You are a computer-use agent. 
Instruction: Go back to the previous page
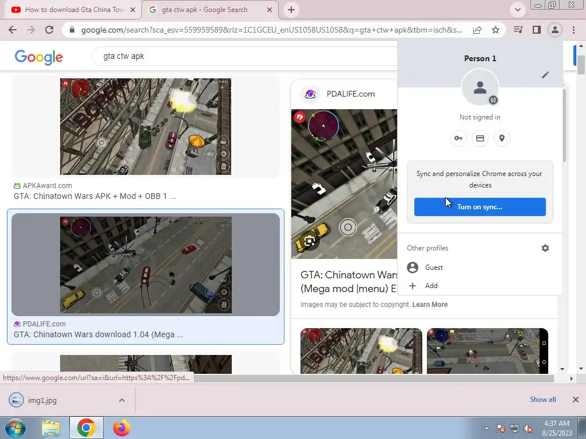(x=13, y=30)
